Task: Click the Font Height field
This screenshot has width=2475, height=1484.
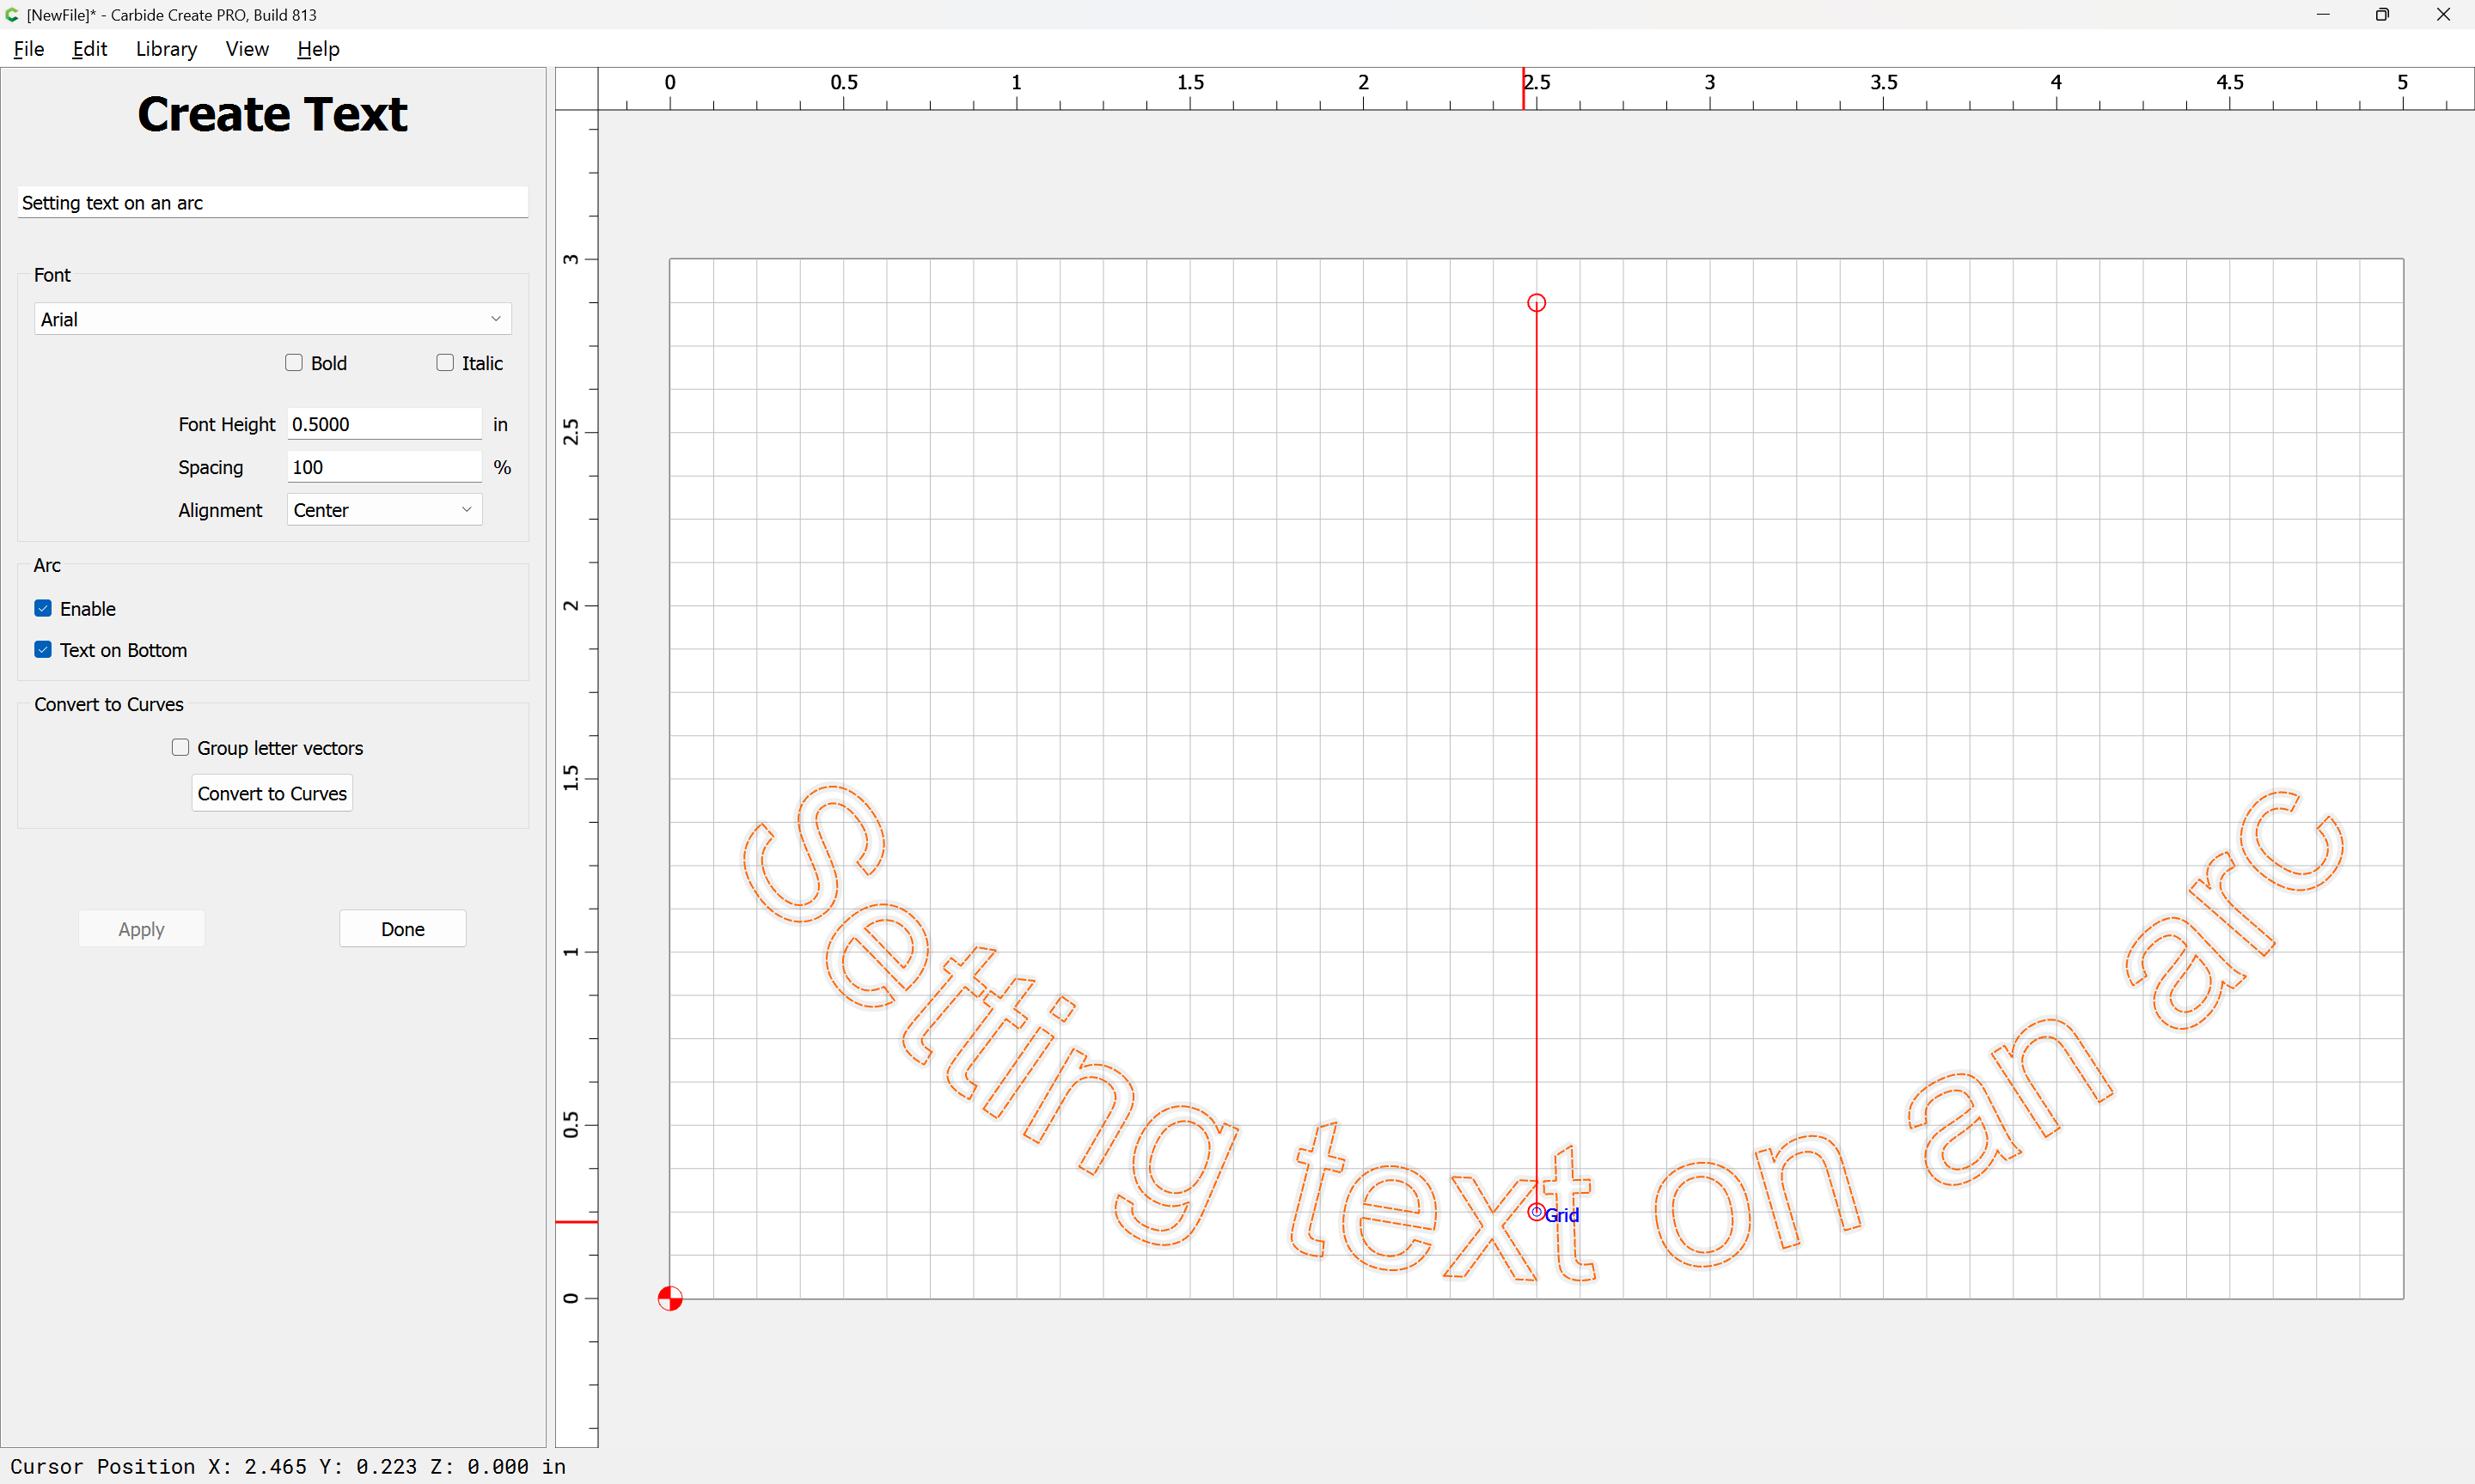Action: point(384,424)
